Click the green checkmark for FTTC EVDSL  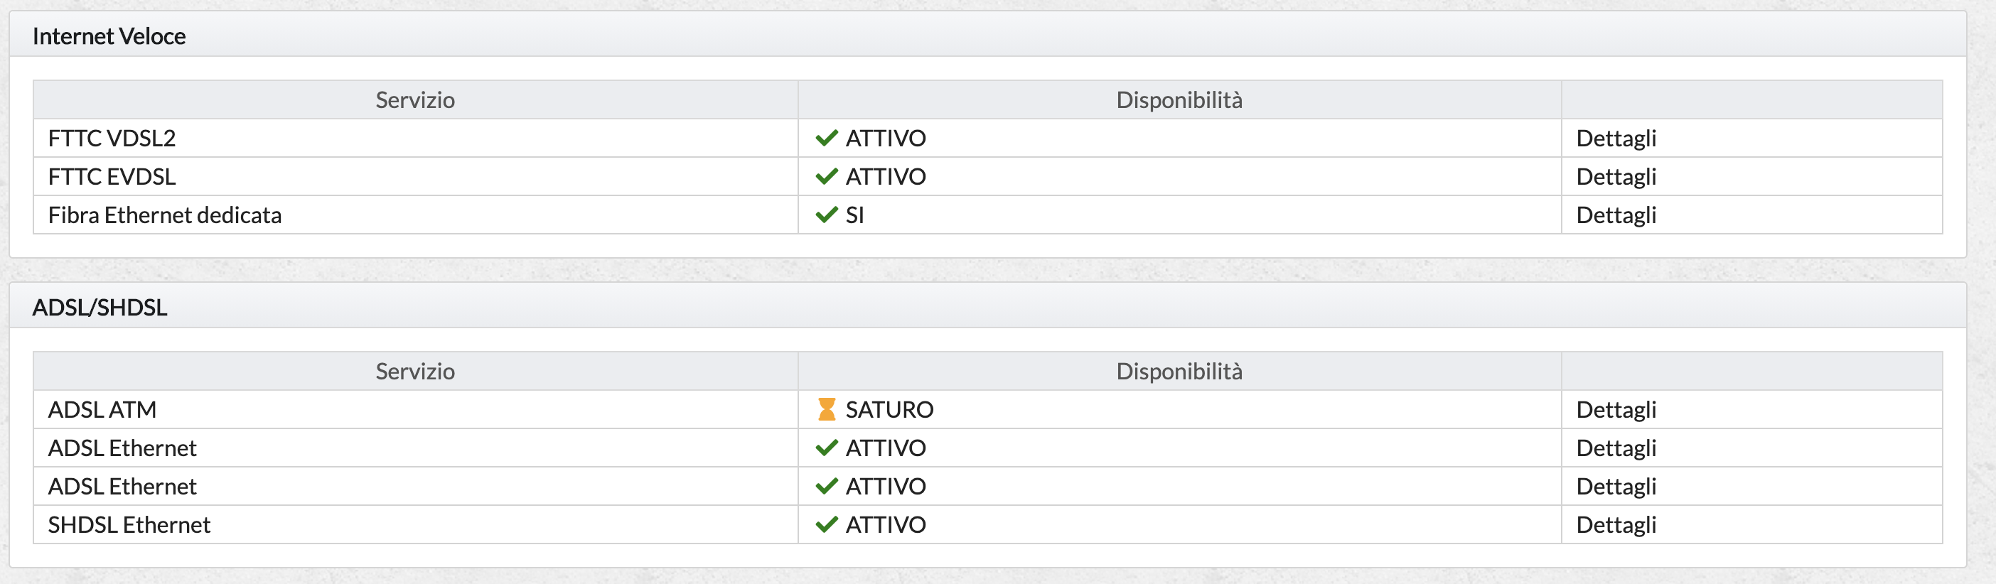[x=827, y=177]
